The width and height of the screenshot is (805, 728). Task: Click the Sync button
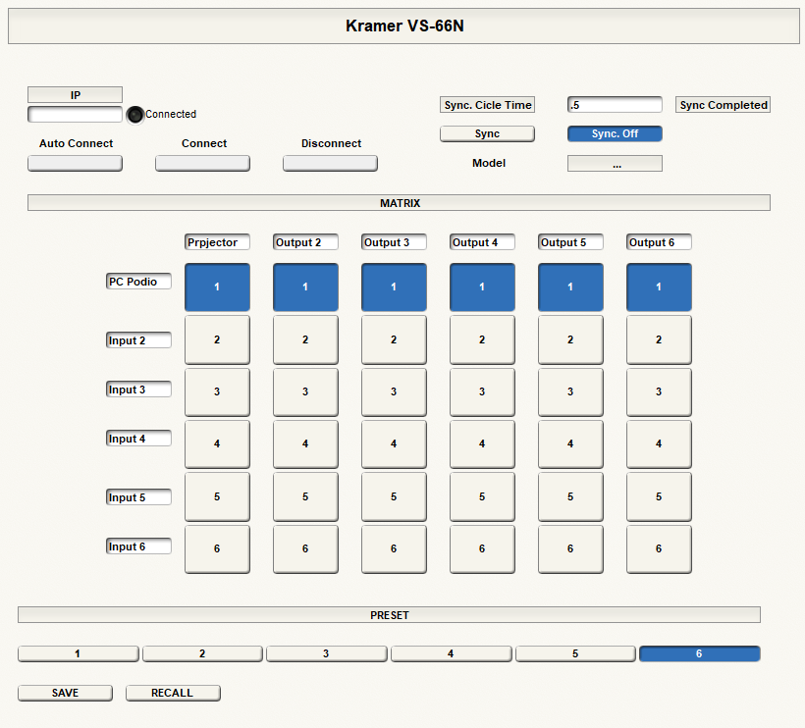coord(487,133)
